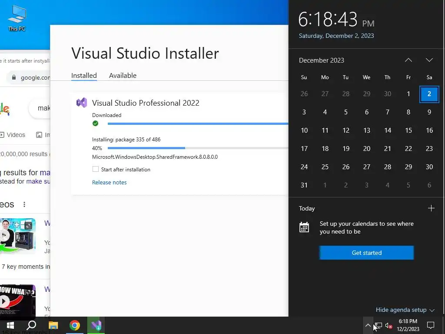Switch to the Available tab
Viewport: 445px width, 334px height.
[123, 76]
